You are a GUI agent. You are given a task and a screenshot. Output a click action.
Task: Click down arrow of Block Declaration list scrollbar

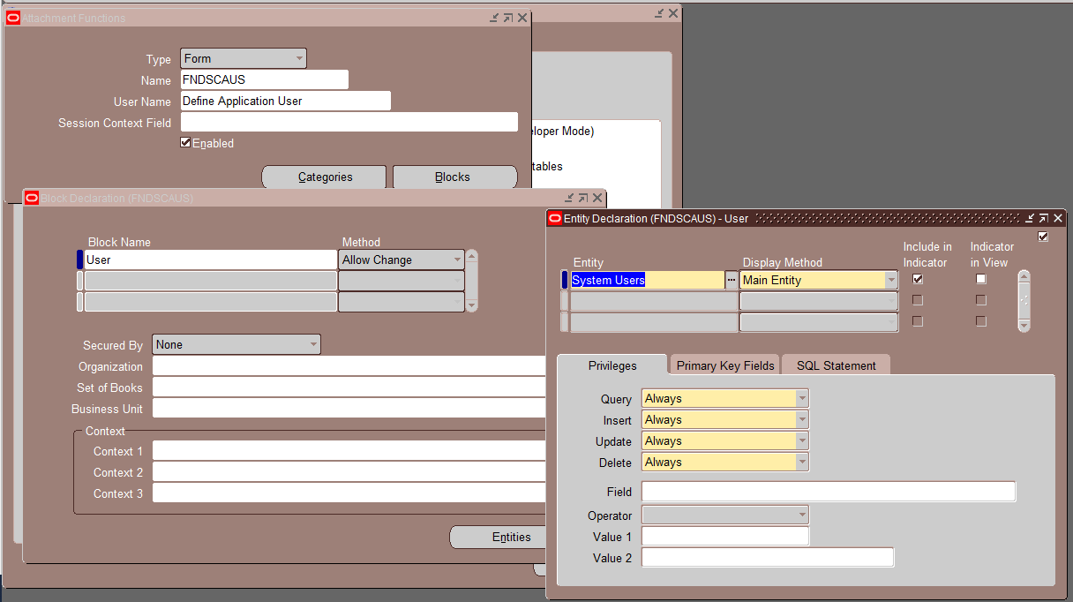[x=472, y=305]
